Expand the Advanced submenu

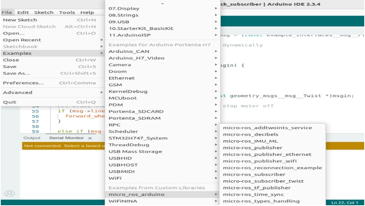tap(52, 92)
